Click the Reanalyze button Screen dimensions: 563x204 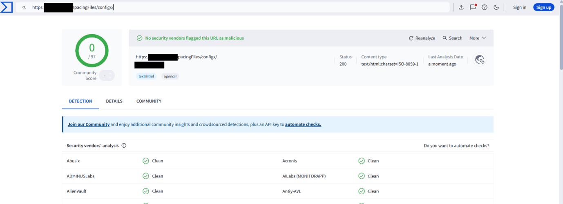point(422,38)
